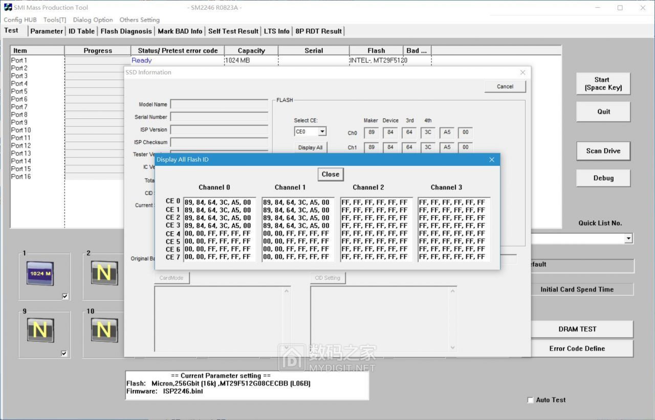Close the Display All Flash ID window with X
655x420 pixels.
coord(492,160)
